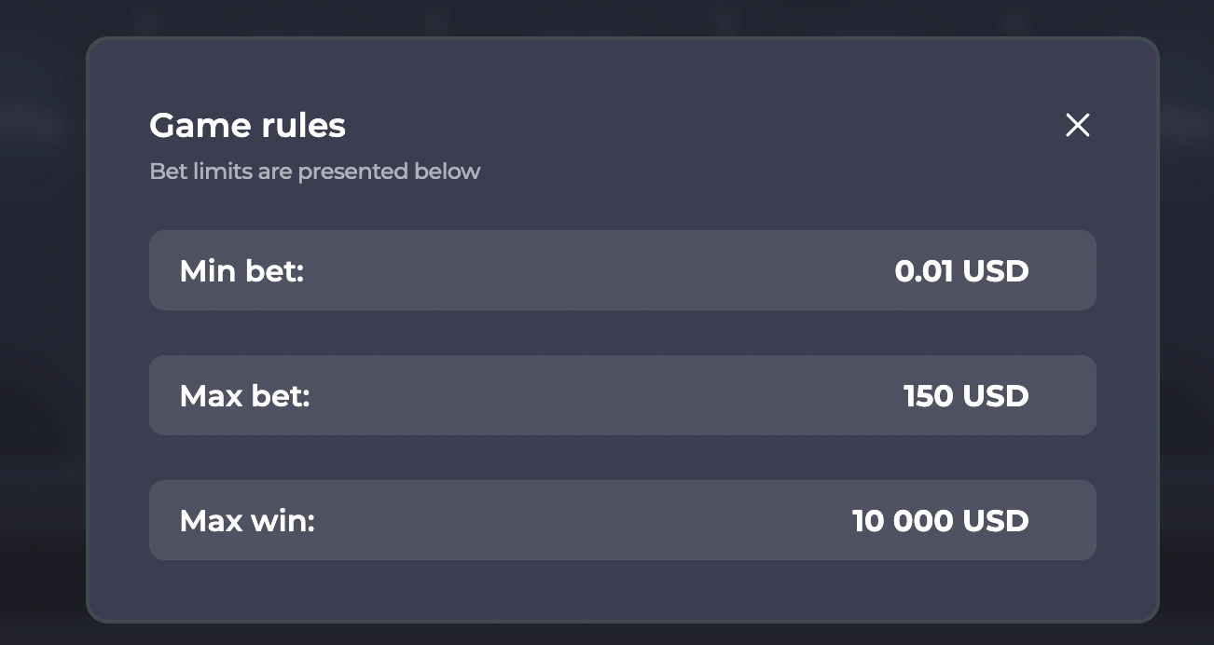
Task: Click the "Max win:" label
Action: 247,521
